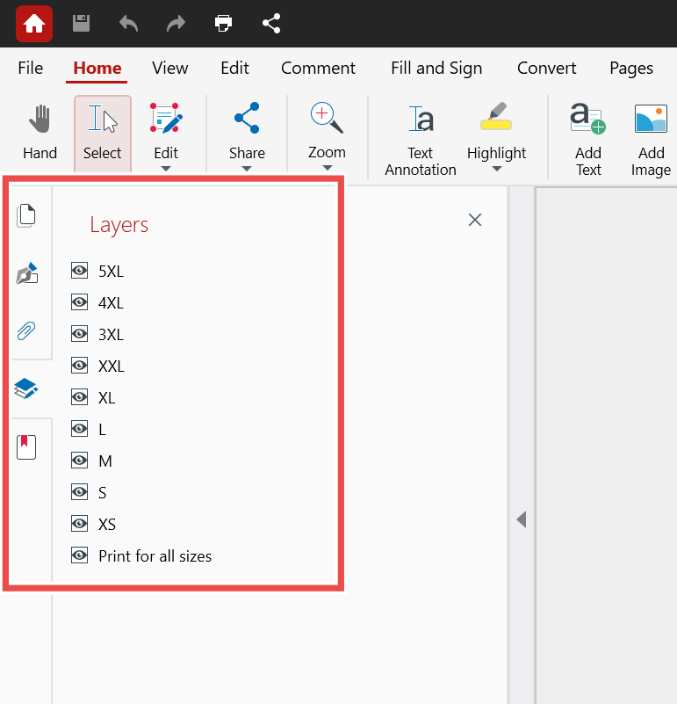Open the Pages thumbnail sidebar panel
Image resolution: width=677 pixels, height=704 pixels.
(26, 214)
